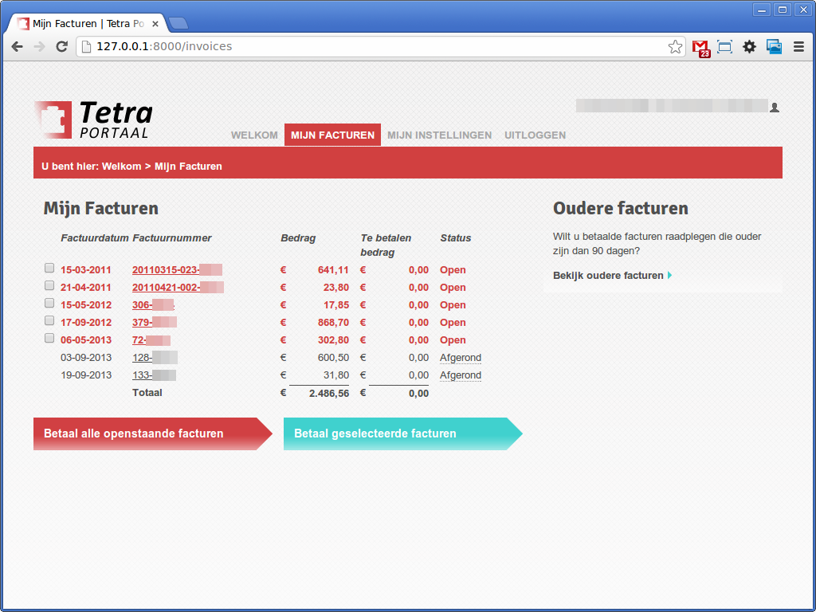Click the Tetra Portaal logo
The image size is (816, 612).
(93, 120)
